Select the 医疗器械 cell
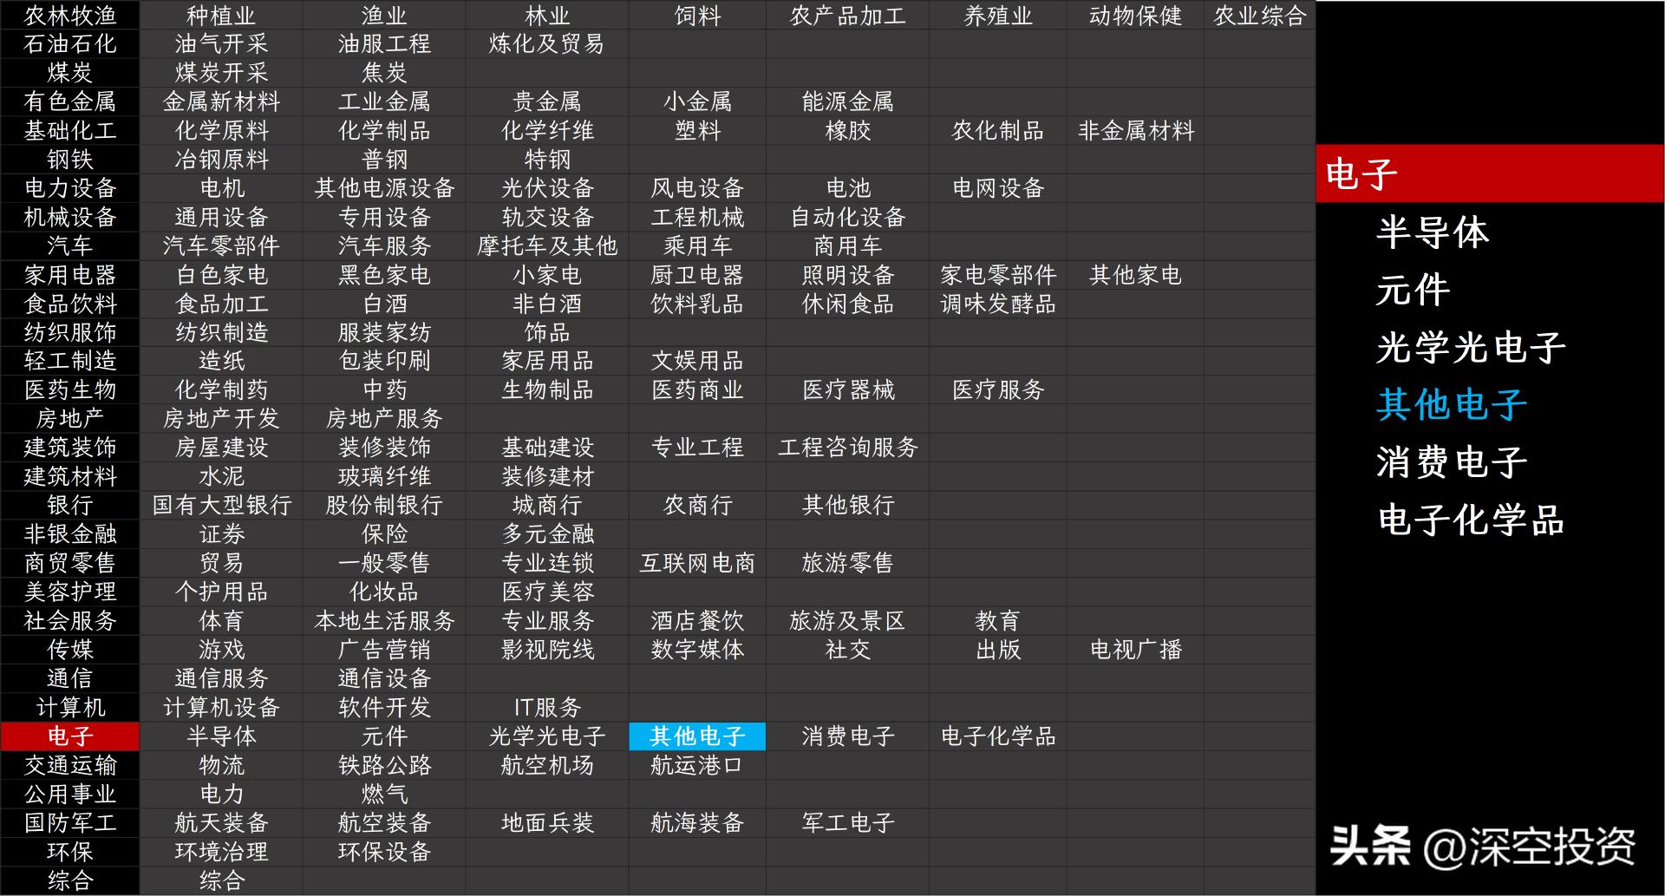Viewport: 1665px width, 896px height. click(847, 389)
